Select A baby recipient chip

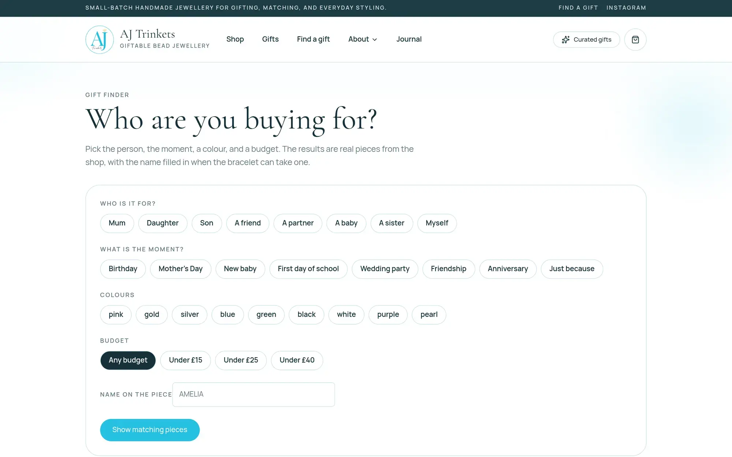pos(346,223)
